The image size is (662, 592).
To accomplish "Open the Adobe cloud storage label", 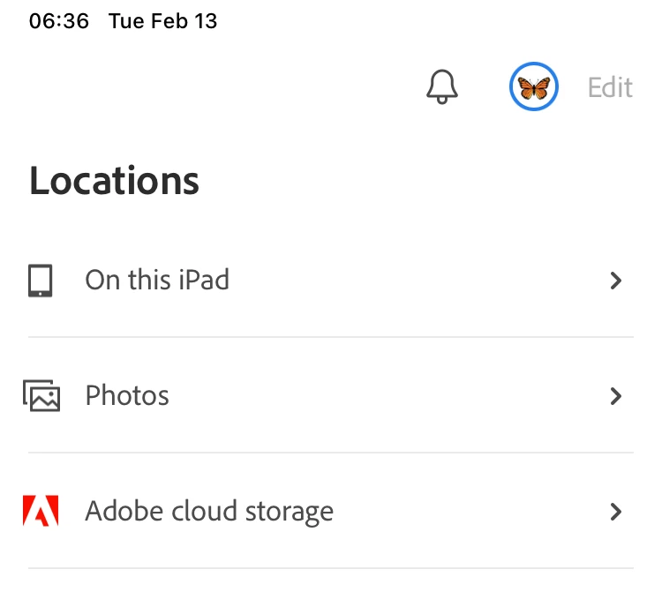I will [209, 511].
